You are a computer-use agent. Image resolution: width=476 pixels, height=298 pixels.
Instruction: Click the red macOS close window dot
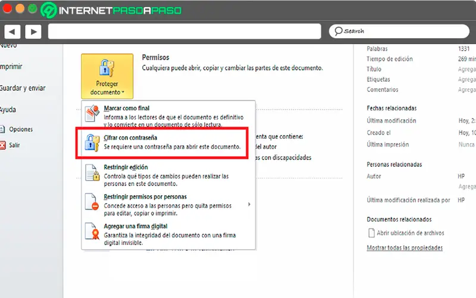(7, 8)
